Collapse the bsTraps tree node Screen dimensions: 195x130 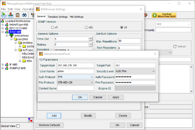click(16, 50)
